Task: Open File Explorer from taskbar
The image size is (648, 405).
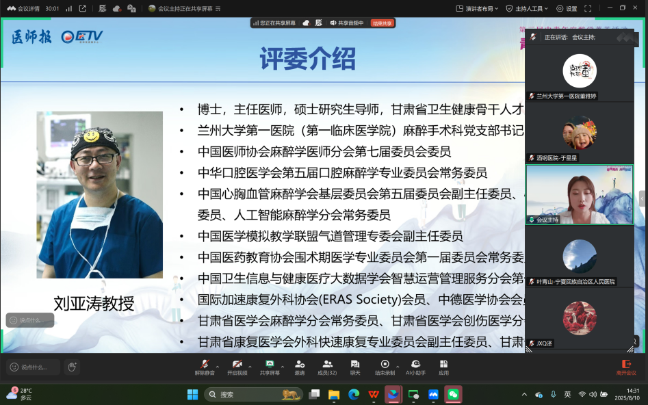Action: click(x=334, y=394)
